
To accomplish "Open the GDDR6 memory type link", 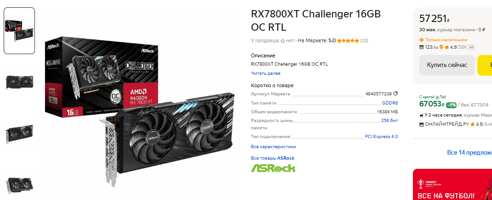I will tap(390, 103).
